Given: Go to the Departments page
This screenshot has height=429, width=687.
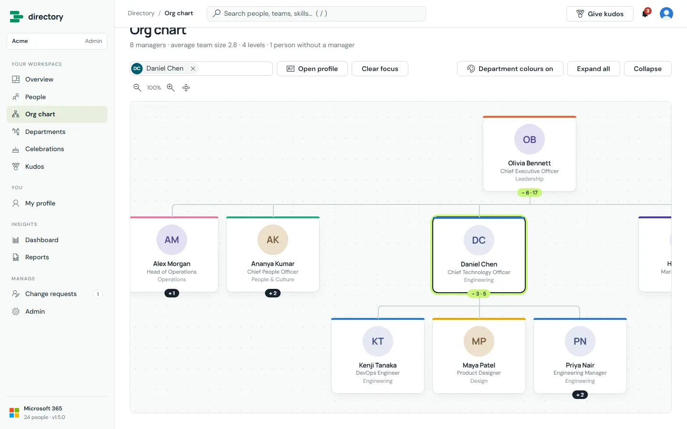Looking at the screenshot, I should (x=57, y=132).
